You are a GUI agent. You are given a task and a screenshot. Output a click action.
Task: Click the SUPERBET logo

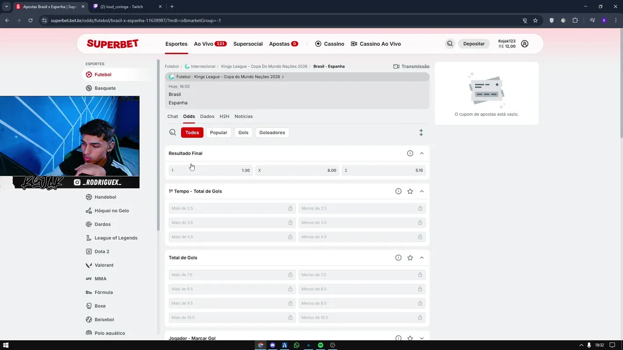coord(112,44)
